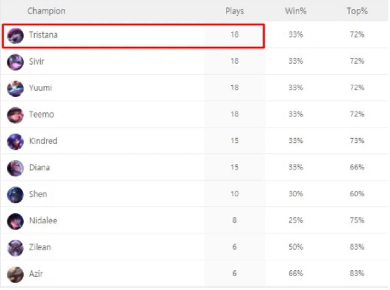Select the Zilean name text
Image resolution: width=390 pixels, height=290 pixels.
tap(40, 247)
